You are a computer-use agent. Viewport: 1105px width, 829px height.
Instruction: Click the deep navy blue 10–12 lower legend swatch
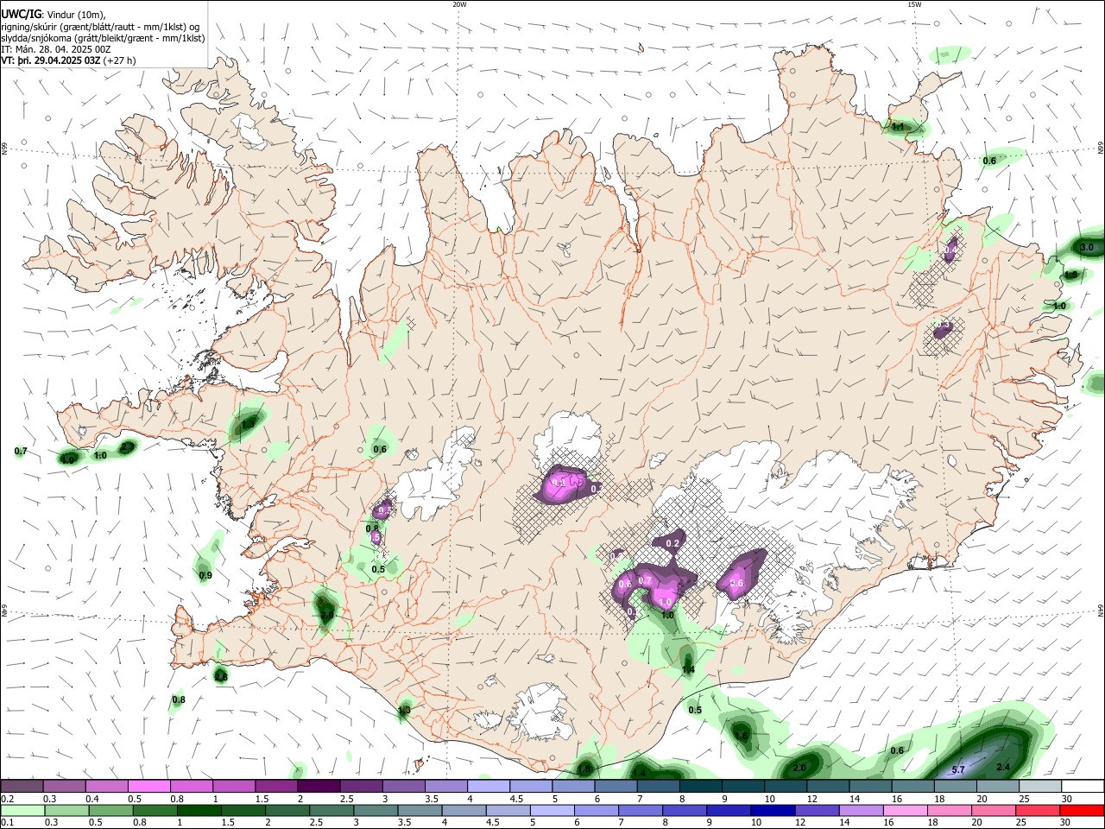click(x=773, y=810)
